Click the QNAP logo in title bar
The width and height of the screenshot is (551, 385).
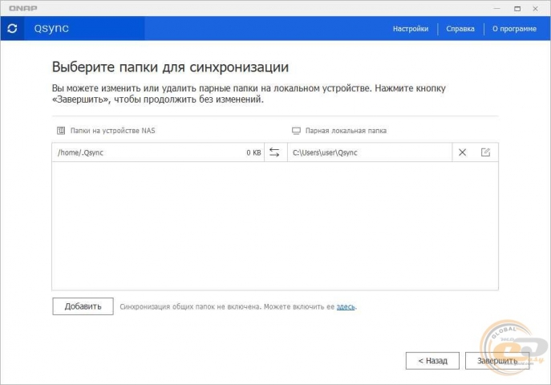(22, 8)
